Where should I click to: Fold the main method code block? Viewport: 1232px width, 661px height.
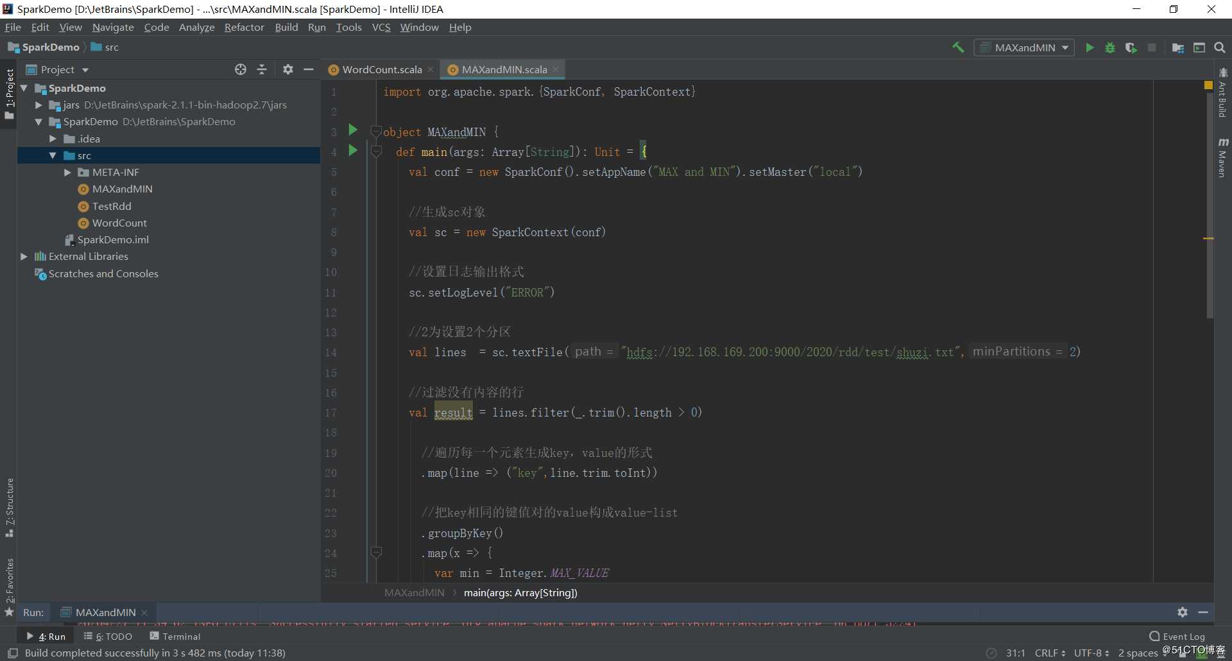(377, 151)
